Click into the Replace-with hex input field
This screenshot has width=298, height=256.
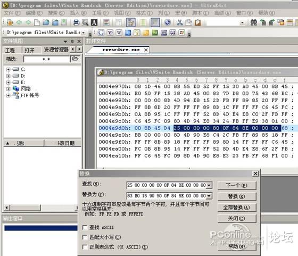coord(167,196)
